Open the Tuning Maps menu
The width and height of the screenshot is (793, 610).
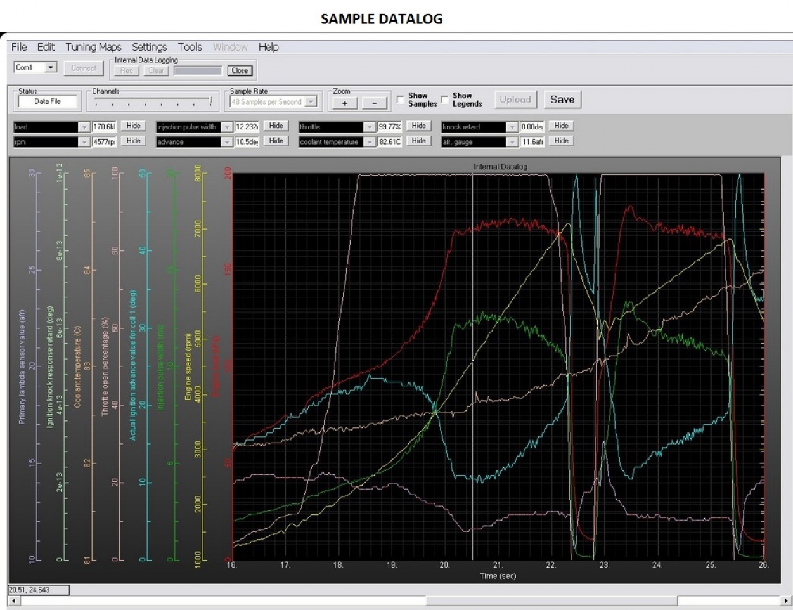tap(93, 47)
